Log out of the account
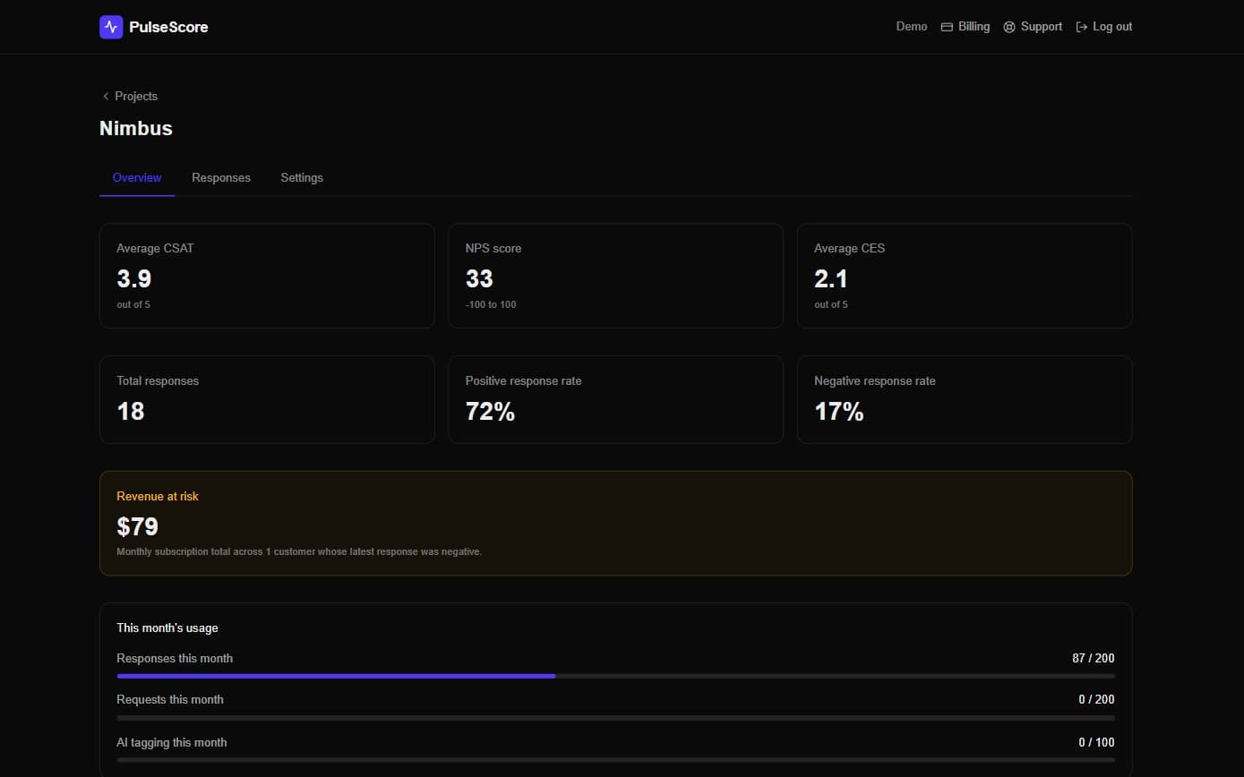1244x777 pixels. (1103, 27)
